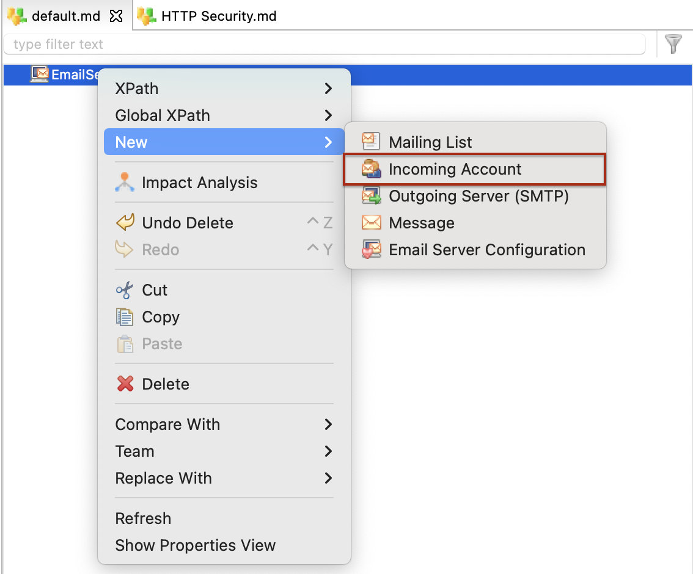Click the Outgoing Server (SMTP) icon

tap(371, 196)
